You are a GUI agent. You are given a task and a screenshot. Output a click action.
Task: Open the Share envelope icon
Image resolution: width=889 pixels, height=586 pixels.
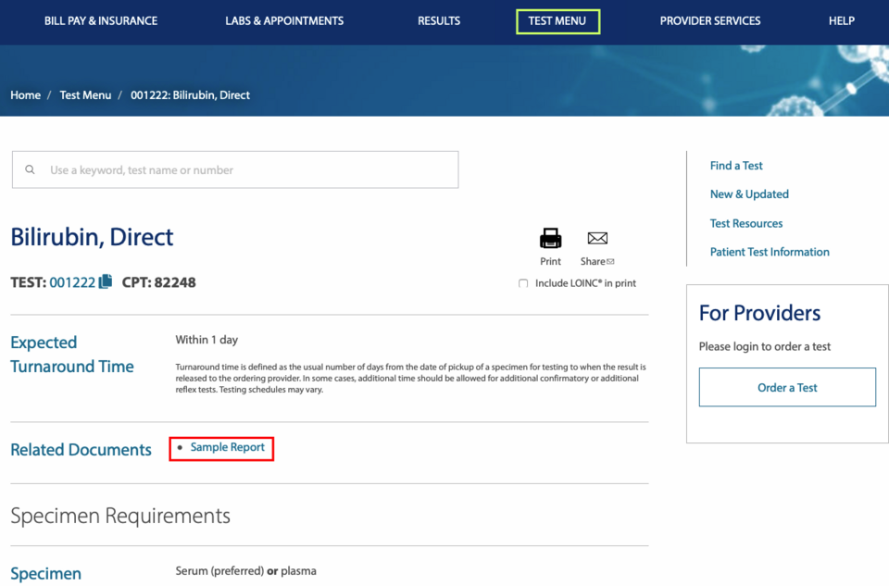[596, 239]
